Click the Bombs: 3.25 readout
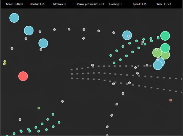 37,4
